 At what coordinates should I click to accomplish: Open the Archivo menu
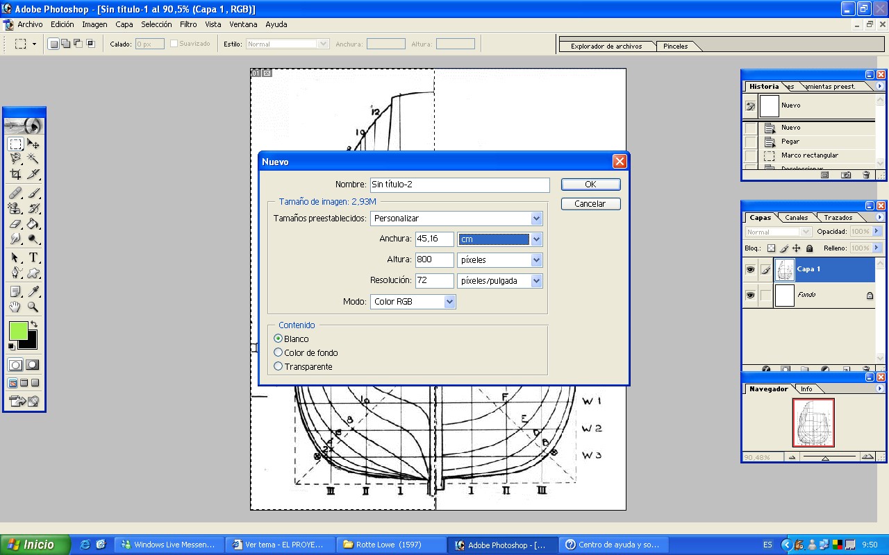point(30,24)
